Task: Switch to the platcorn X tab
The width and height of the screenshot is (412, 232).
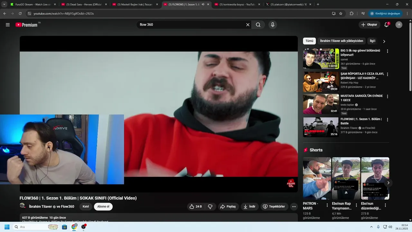Action: 288,5
